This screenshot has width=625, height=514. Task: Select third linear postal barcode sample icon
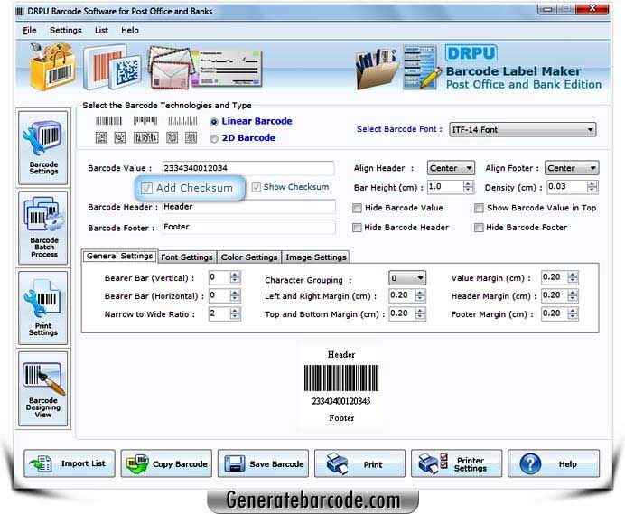coord(182,121)
